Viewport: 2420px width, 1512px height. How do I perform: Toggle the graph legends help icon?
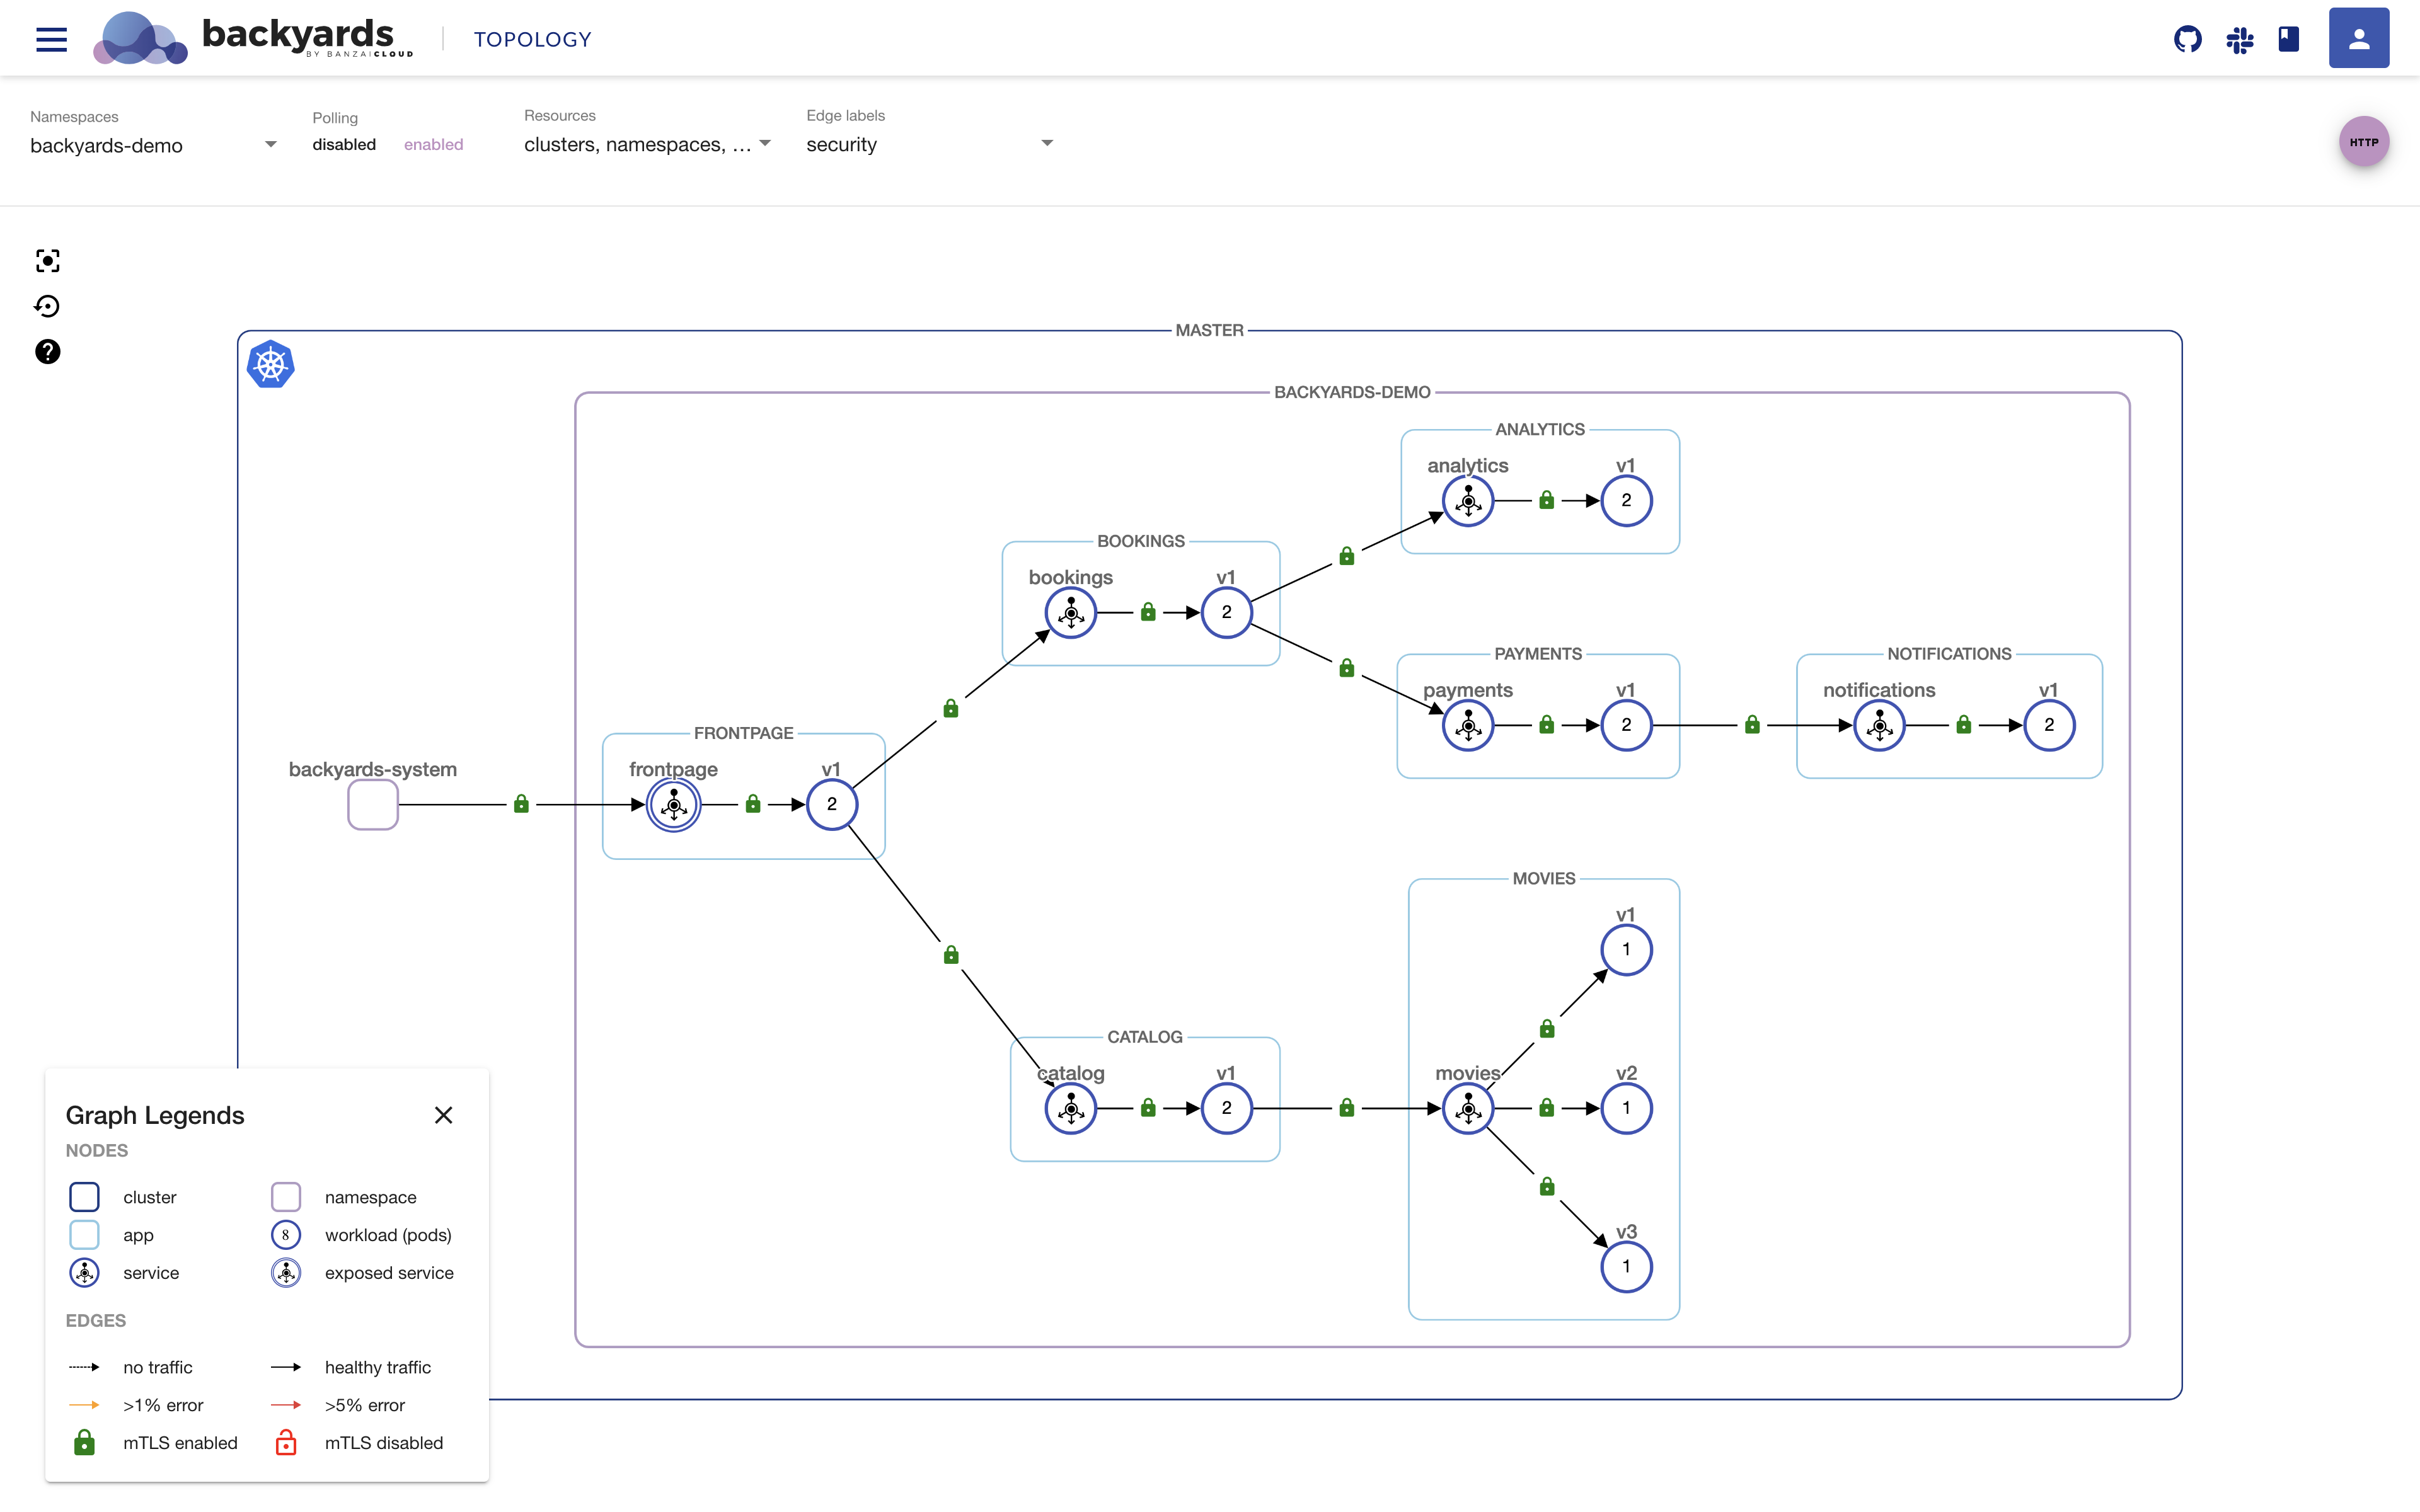[47, 351]
